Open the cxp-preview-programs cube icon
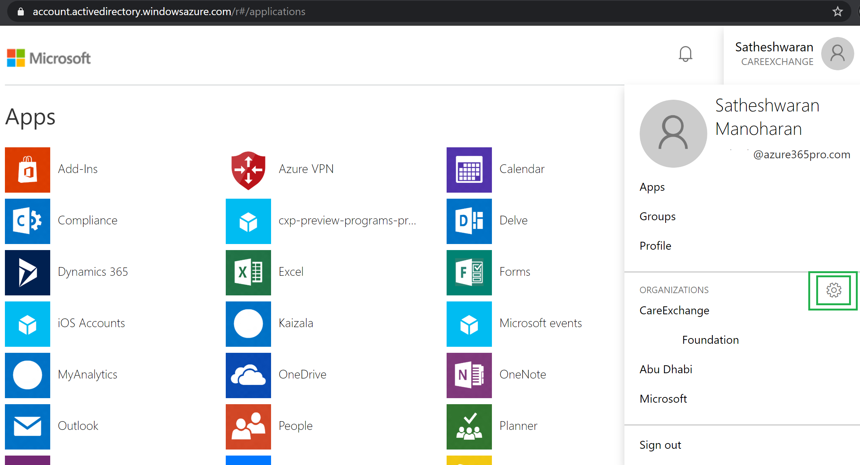860x465 pixels. pyautogui.click(x=248, y=221)
